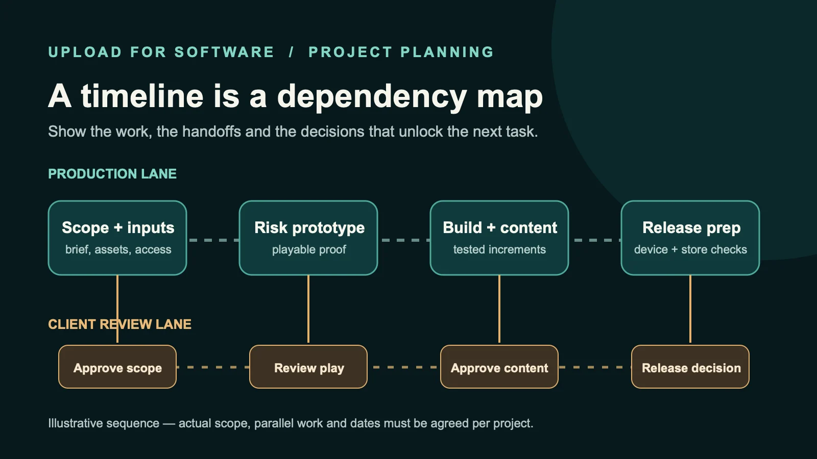Click the "playable proof" caption
The width and height of the screenshot is (817, 459).
tap(309, 249)
